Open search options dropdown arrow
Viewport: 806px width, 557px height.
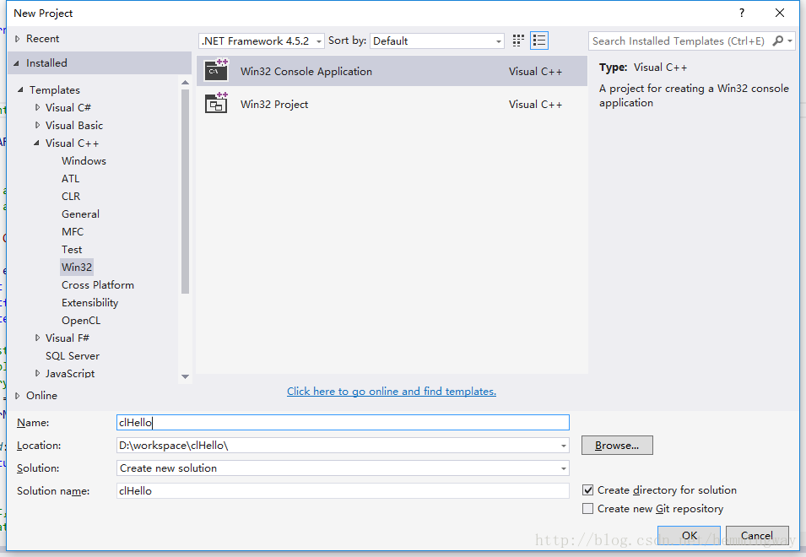coord(790,41)
